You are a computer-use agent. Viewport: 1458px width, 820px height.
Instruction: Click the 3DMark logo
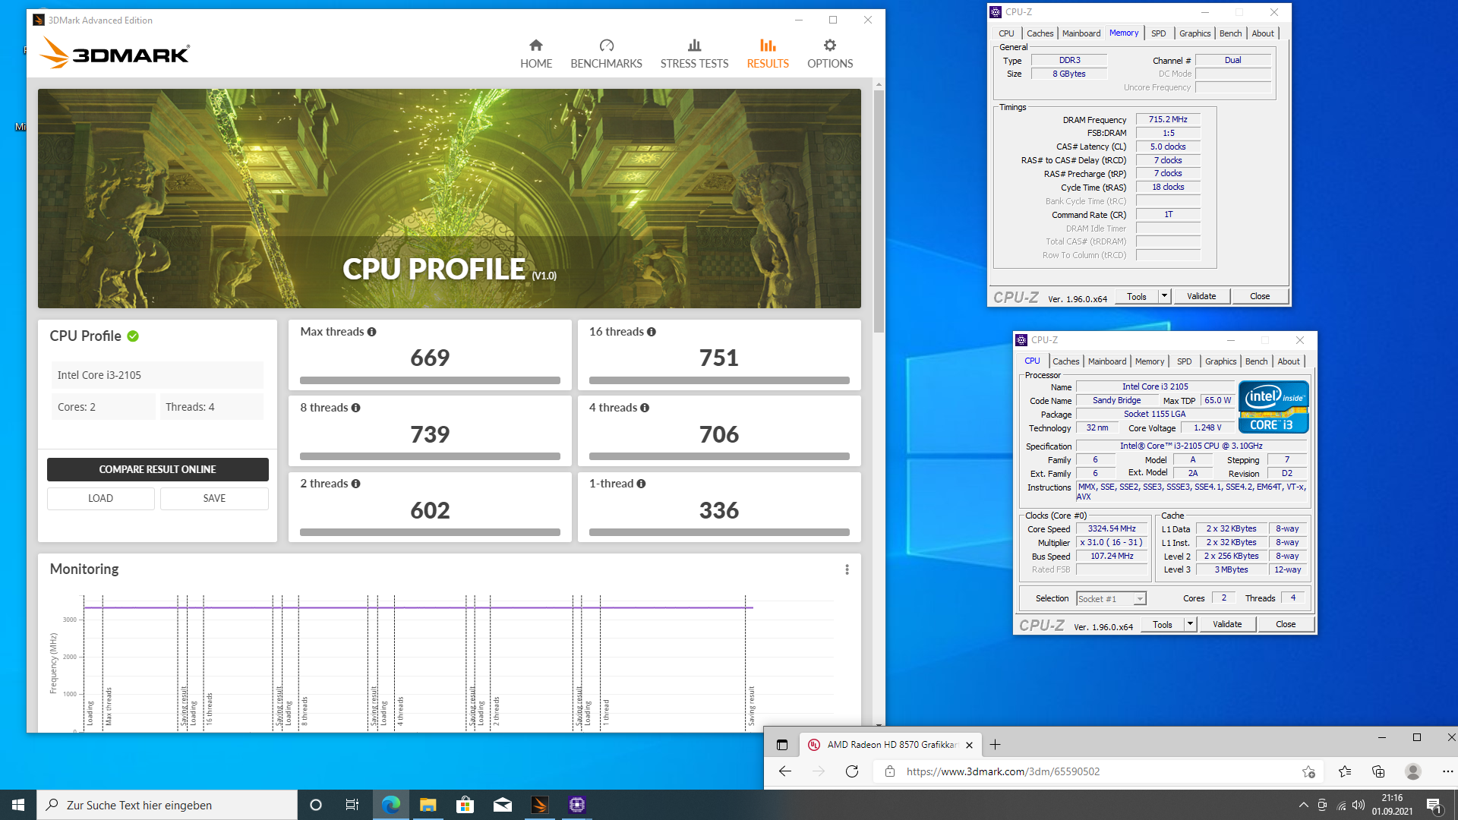114,53
